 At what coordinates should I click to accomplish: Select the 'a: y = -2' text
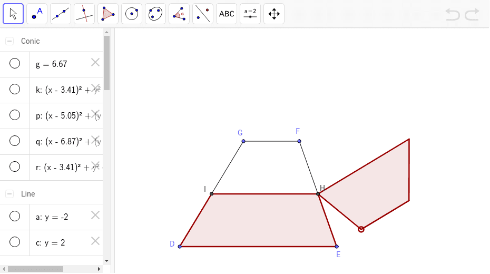pyautogui.click(x=52, y=217)
